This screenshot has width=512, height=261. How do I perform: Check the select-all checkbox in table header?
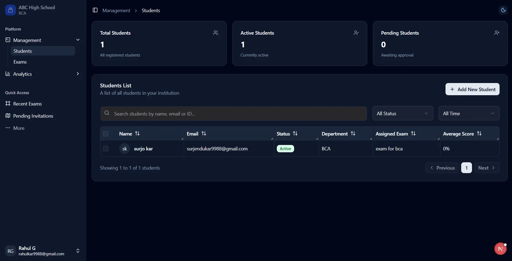coord(106,134)
